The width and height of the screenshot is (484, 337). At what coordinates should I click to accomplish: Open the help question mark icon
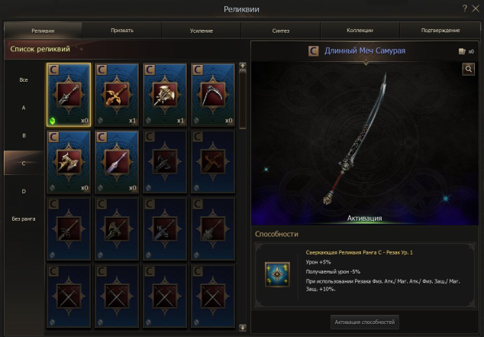click(x=465, y=8)
